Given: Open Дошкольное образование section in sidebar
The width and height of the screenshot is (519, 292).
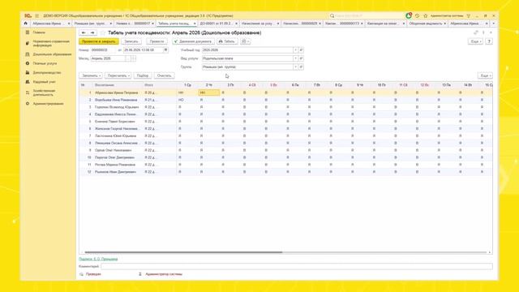Looking at the screenshot, I should tap(52, 54).
